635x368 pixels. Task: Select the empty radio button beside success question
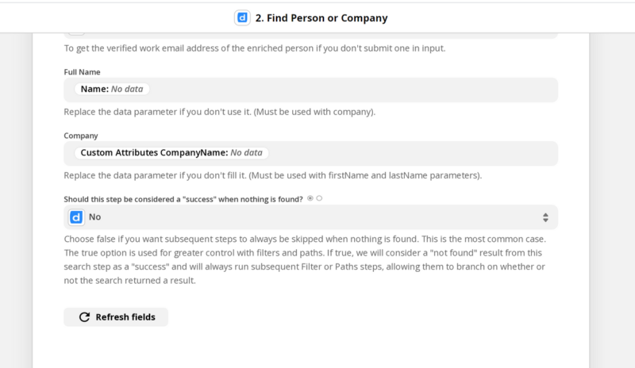click(320, 198)
